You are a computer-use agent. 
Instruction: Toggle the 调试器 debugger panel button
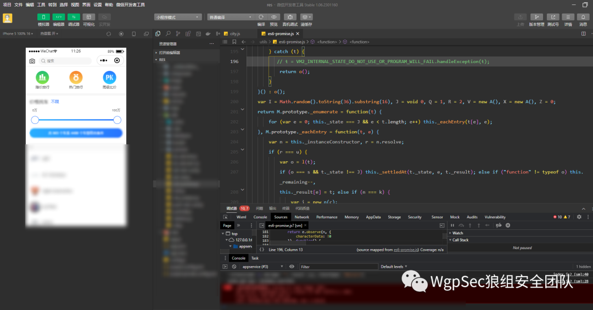[x=74, y=17]
